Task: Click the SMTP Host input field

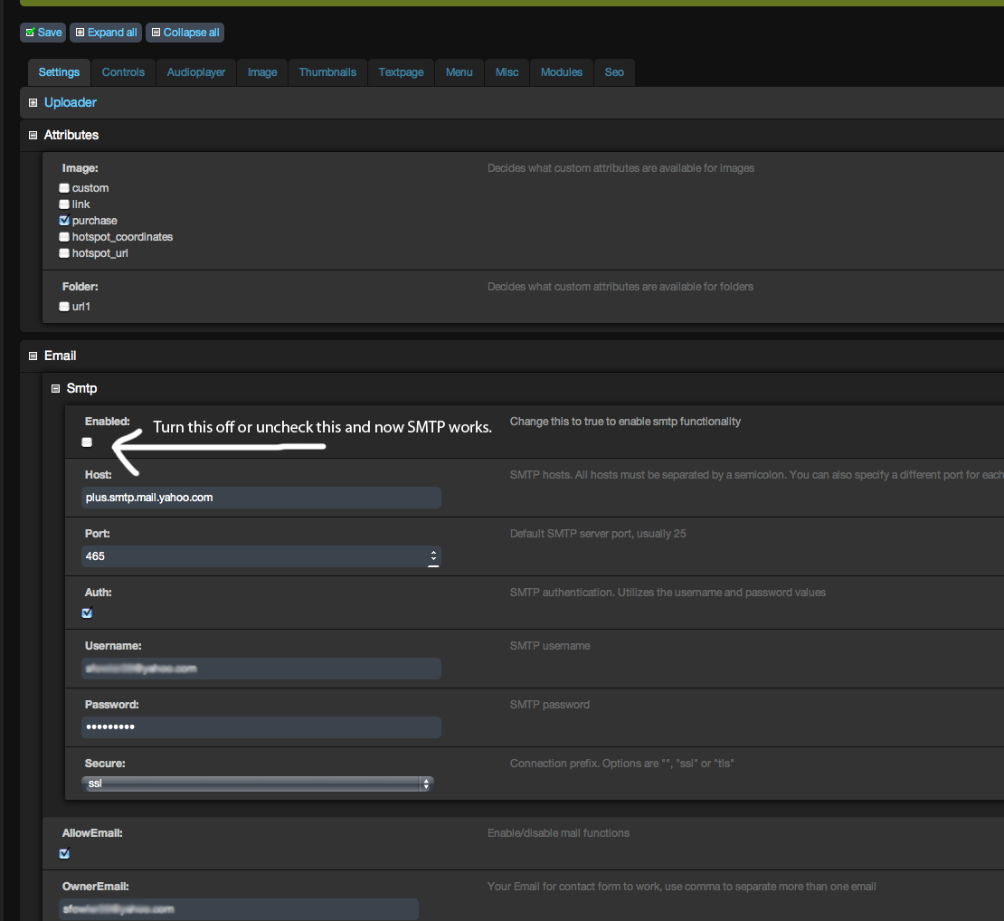Action: click(x=261, y=498)
